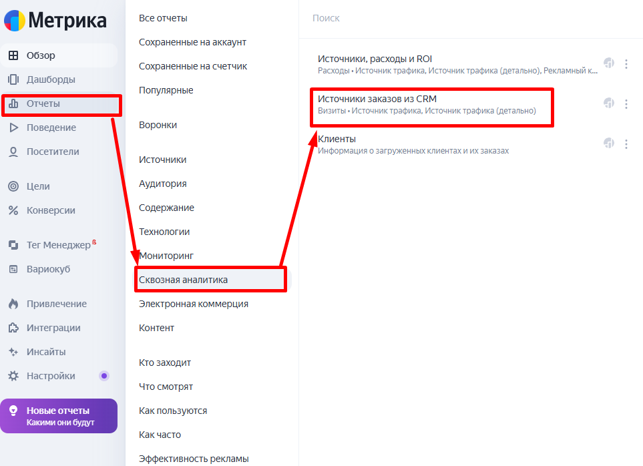The image size is (643, 466).
Task: Click the chart globe icon beside Клиенты report
Action: pos(608,143)
